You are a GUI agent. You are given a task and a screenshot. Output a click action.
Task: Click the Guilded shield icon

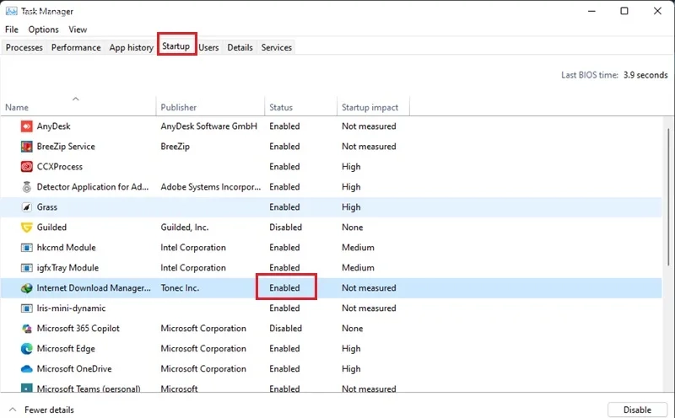point(27,228)
